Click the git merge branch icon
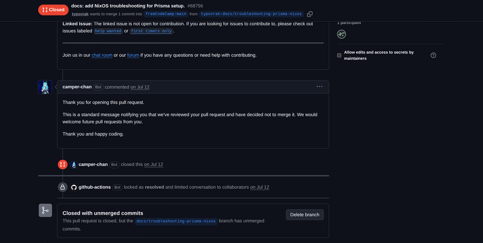Image resolution: width=483 pixels, height=243 pixels. (x=45, y=210)
